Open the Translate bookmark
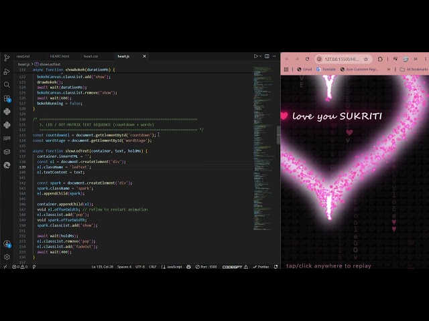This screenshot has width=429, height=321. click(326, 70)
